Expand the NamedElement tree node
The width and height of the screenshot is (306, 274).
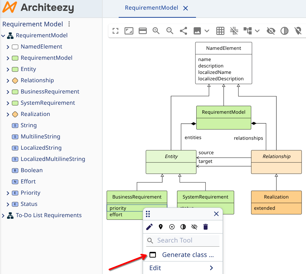pos(8,47)
